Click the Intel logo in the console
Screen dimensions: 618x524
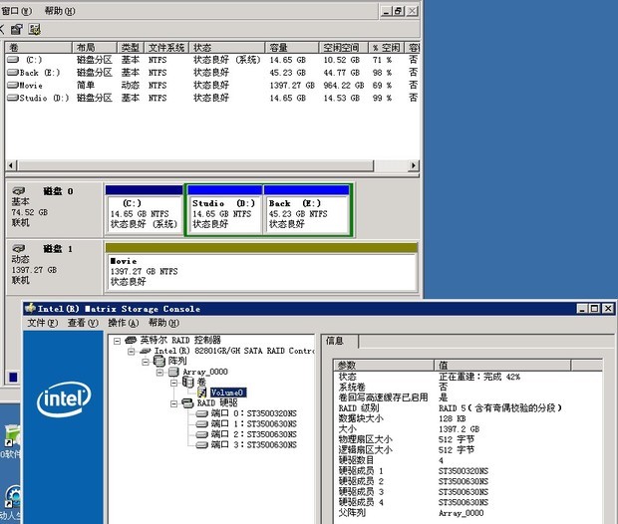pyautogui.click(x=64, y=402)
